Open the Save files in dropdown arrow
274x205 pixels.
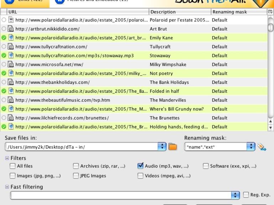pyautogui.click(x=162, y=146)
